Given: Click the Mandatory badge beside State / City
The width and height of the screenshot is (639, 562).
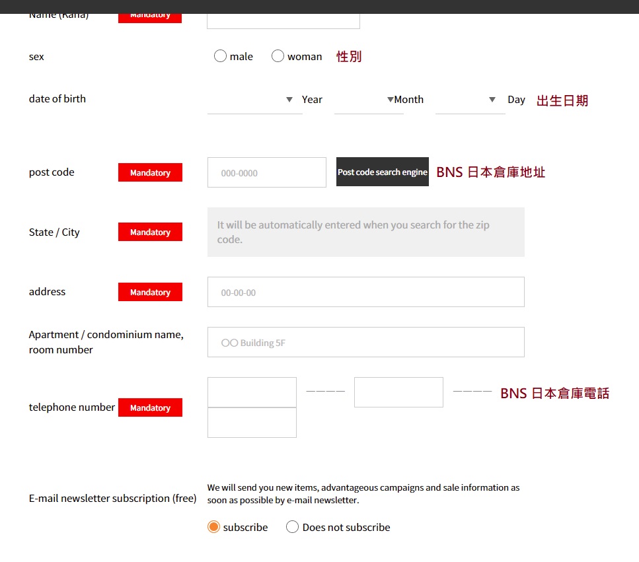Looking at the screenshot, I should (150, 232).
